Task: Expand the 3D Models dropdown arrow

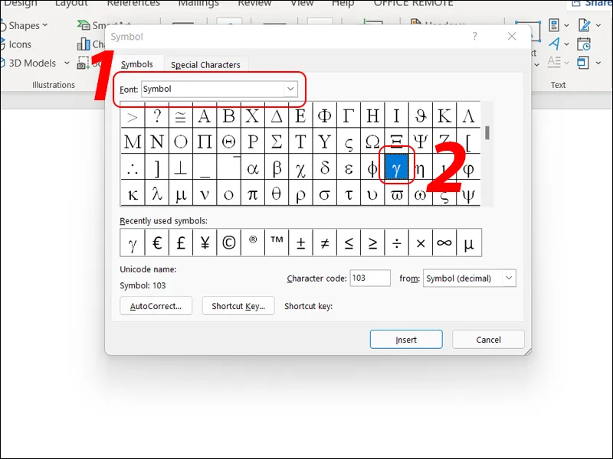Action: (x=67, y=63)
